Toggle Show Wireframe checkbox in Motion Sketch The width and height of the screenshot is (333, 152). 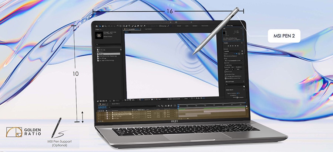click(x=237, y=97)
